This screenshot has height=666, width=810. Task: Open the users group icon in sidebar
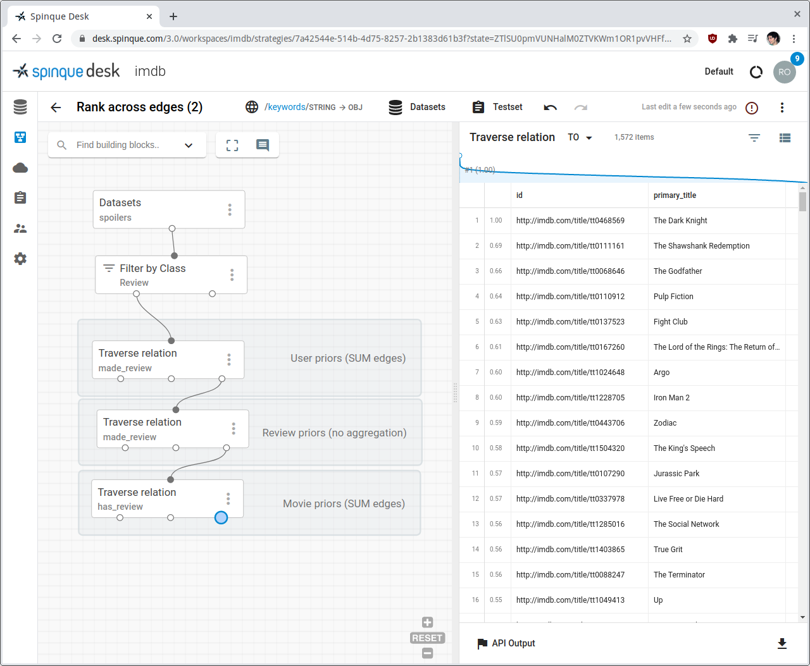tap(20, 228)
